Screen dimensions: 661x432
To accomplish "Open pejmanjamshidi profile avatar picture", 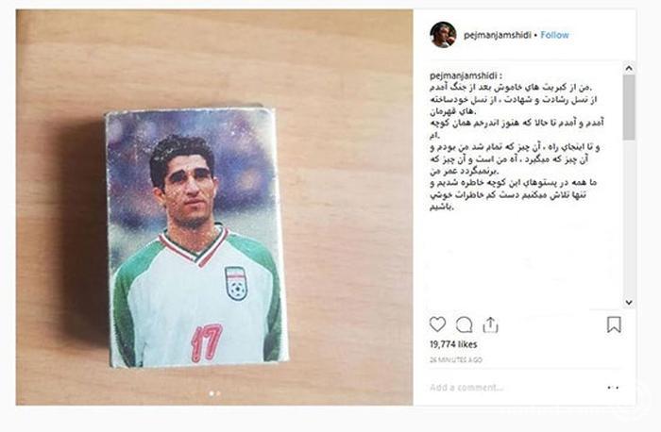I will pyautogui.click(x=443, y=35).
